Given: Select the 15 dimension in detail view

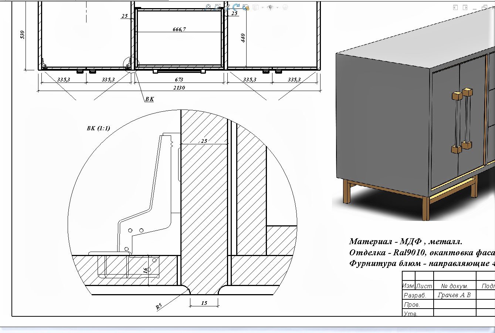Looking at the screenshot, I should pyautogui.click(x=204, y=303).
